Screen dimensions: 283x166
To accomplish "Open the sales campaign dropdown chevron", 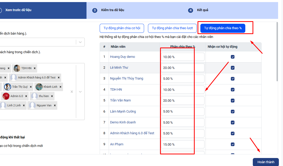I will click(x=80, y=42).
